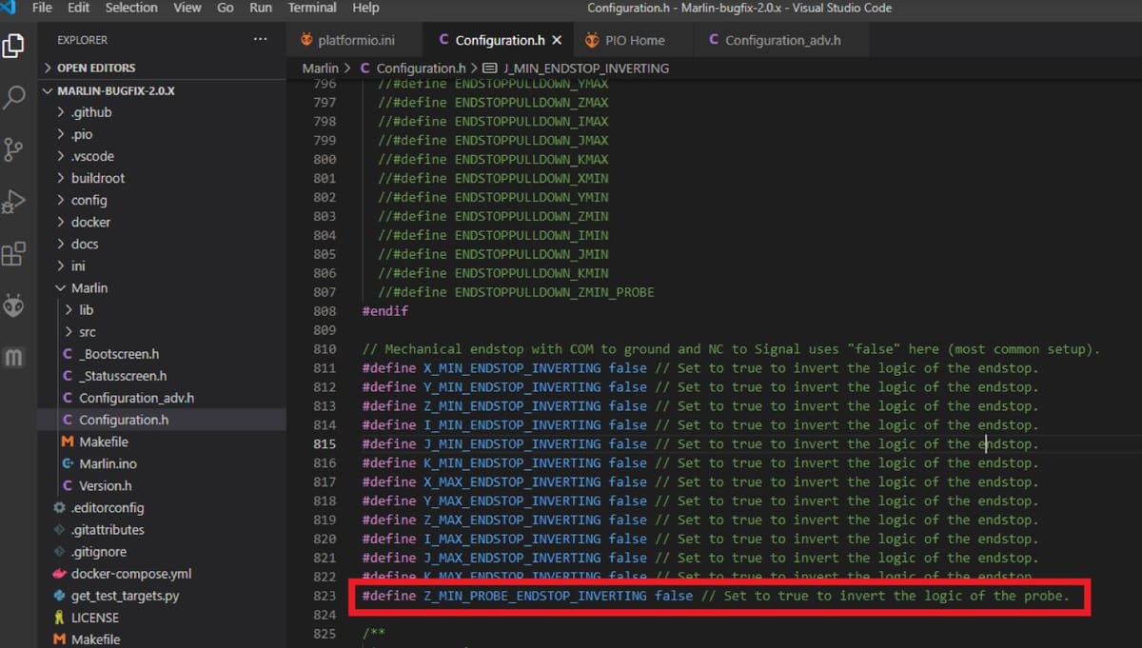Open the Help menu
The width and height of the screenshot is (1142, 648).
click(x=365, y=8)
